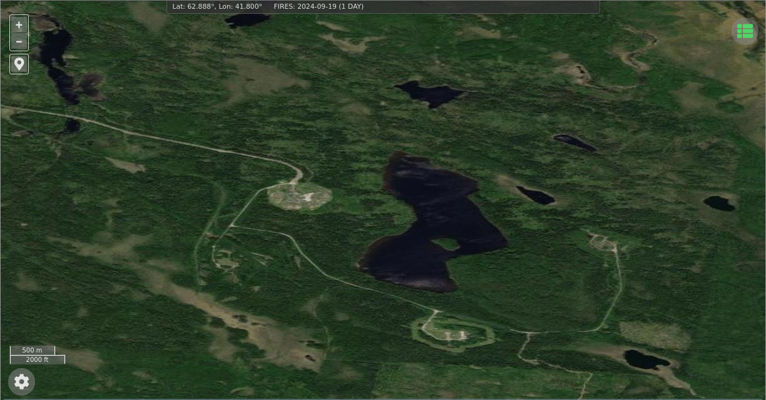Click the dark lake north of the large lake
This screenshot has height=400, width=766.
[431, 94]
